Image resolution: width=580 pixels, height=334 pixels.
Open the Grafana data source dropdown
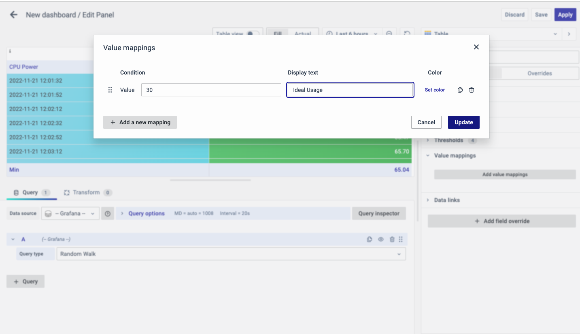pos(70,213)
